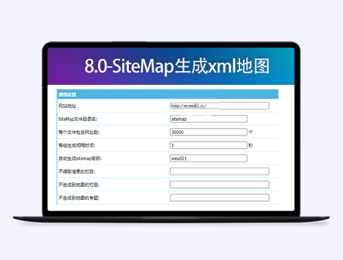Click the 每个文件包含网址数 label
Screen dimensions: 343x260
point(79,132)
